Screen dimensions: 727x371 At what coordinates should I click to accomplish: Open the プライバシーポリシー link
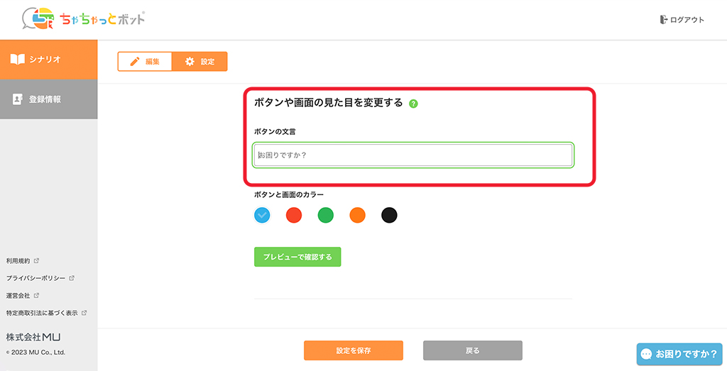(x=35, y=278)
